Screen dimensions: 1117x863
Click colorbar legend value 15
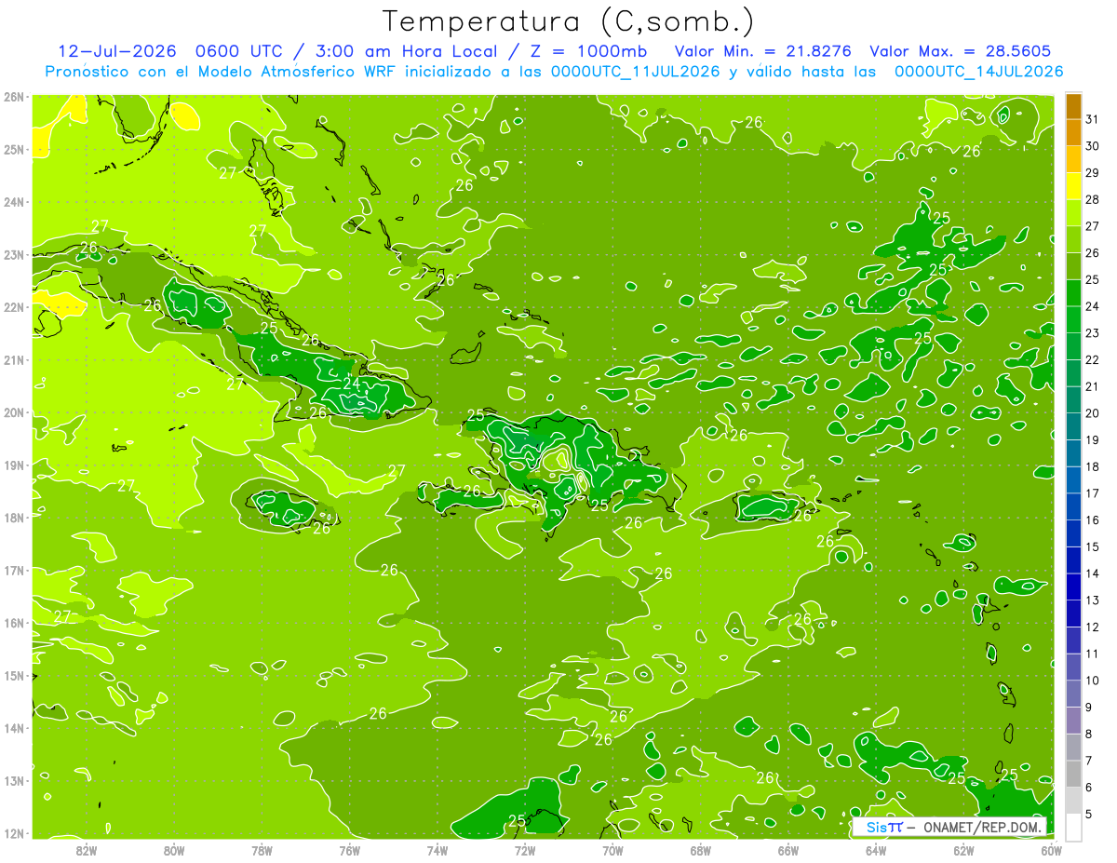click(x=1092, y=546)
